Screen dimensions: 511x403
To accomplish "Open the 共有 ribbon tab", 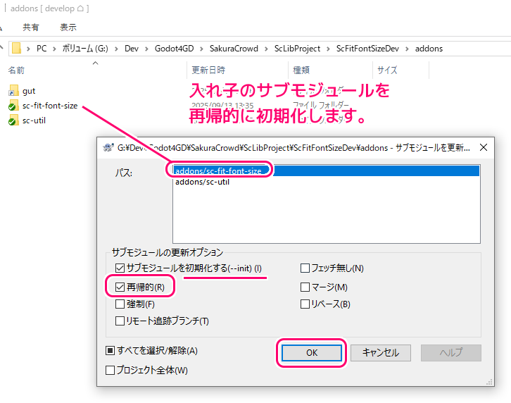I will [x=31, y=27].
